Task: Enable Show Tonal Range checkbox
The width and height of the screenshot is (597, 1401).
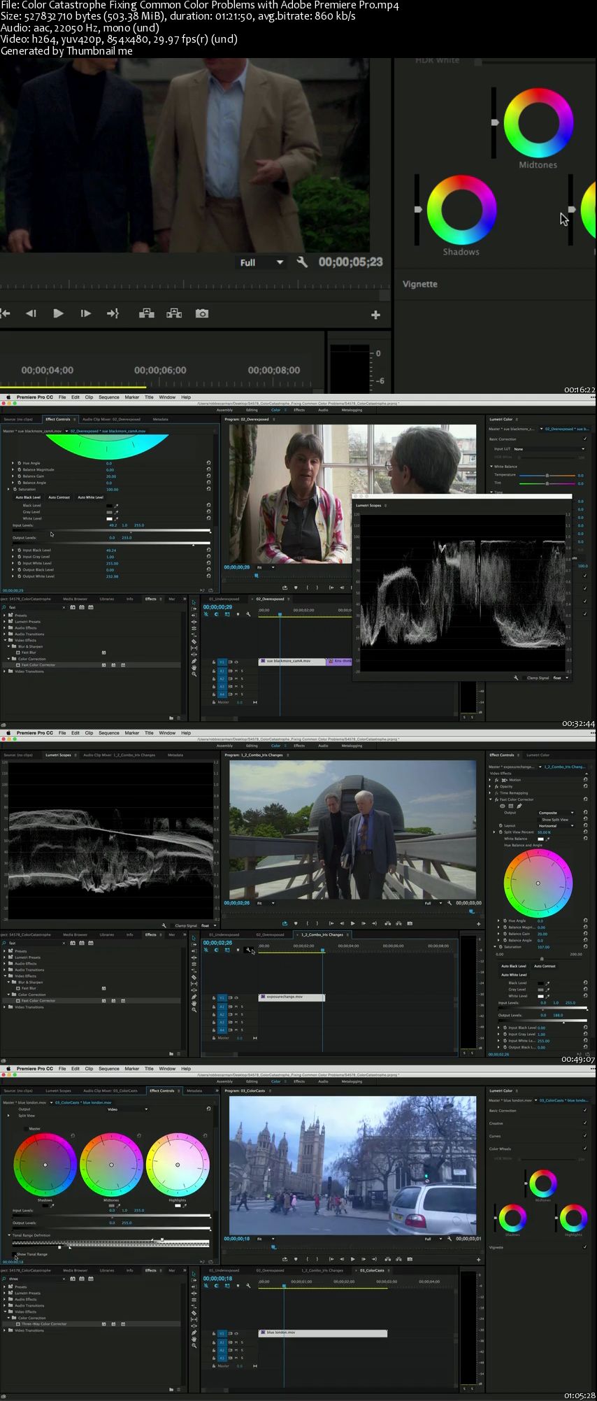Action: pos(15,1254)
